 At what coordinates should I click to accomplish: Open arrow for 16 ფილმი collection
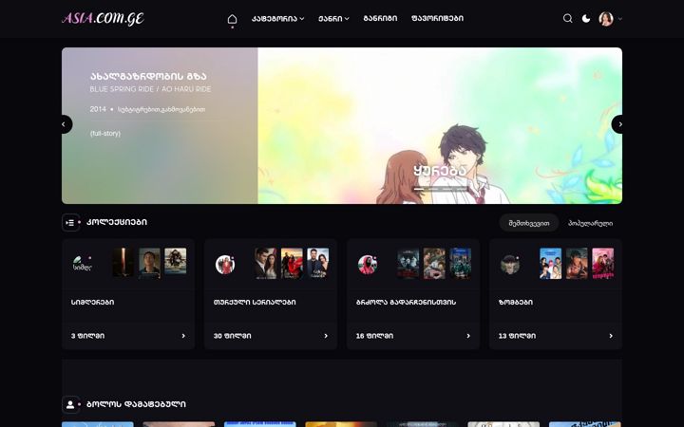468,336
